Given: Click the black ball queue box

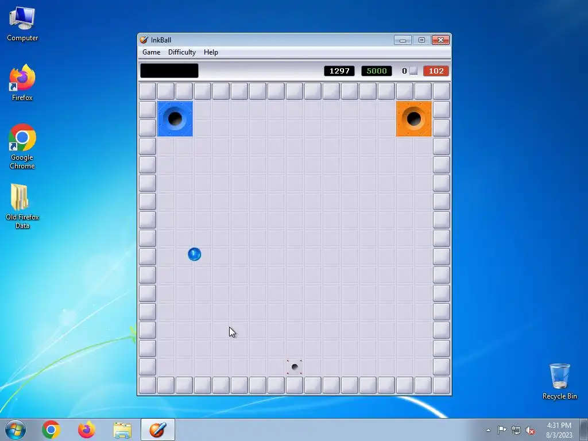Looking at the screenshot, I should [169, 71].
